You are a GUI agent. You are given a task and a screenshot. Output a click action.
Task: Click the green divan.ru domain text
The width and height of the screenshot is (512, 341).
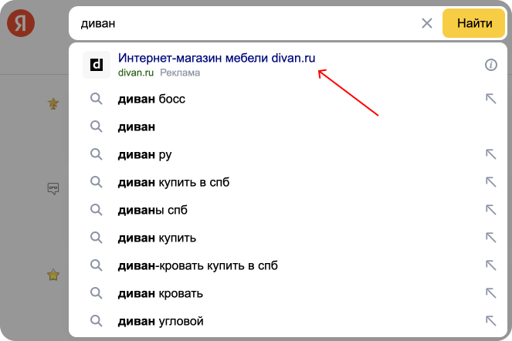[x=135, y=73]
